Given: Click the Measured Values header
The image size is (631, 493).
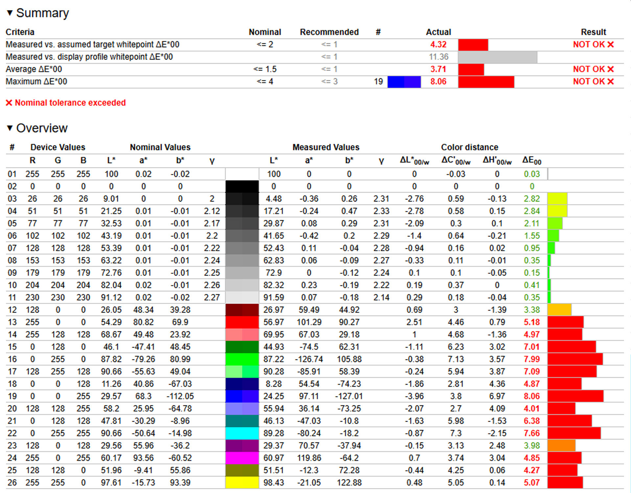Looking at the screenshot, I should 326,147.
